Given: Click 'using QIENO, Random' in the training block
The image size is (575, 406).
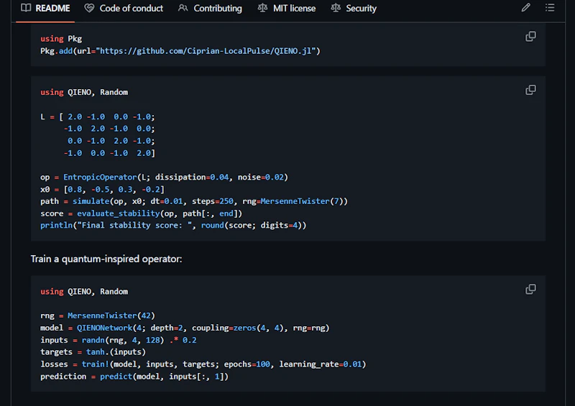Looking at the screenshot, I should pos(84,292).
